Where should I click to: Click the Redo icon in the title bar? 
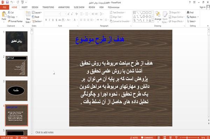click(x=18, y=2)
